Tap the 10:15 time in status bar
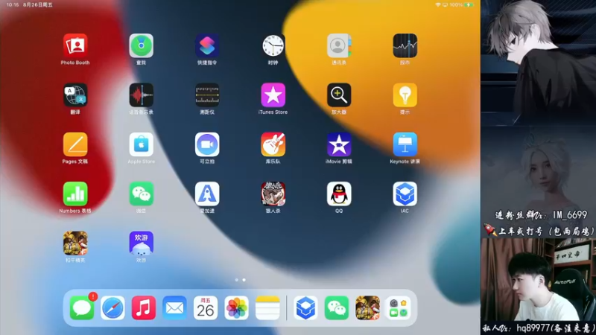The width and height of the screenshot is (596, 335). click(x=13, y=5)
